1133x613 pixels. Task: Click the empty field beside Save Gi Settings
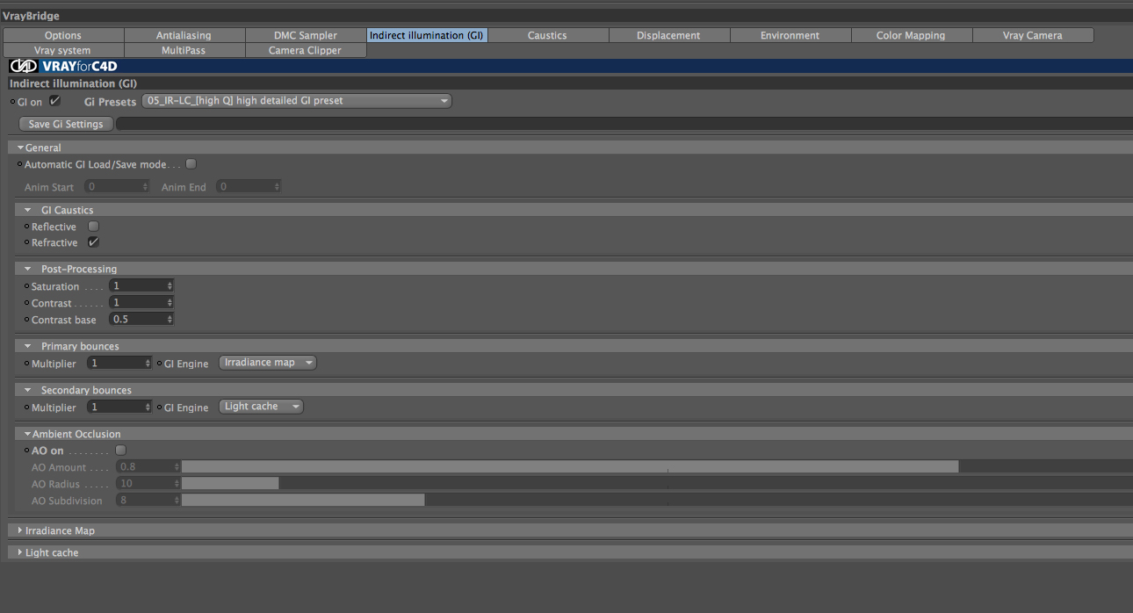tap(624, 124)
